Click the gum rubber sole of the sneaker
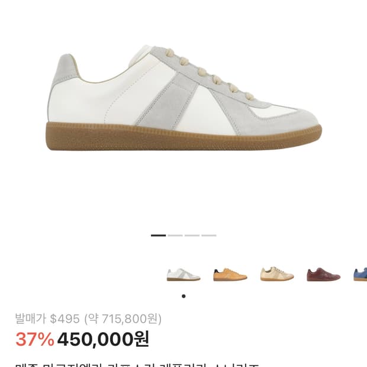The image size is (367, 367). click(x=183, y=137)
